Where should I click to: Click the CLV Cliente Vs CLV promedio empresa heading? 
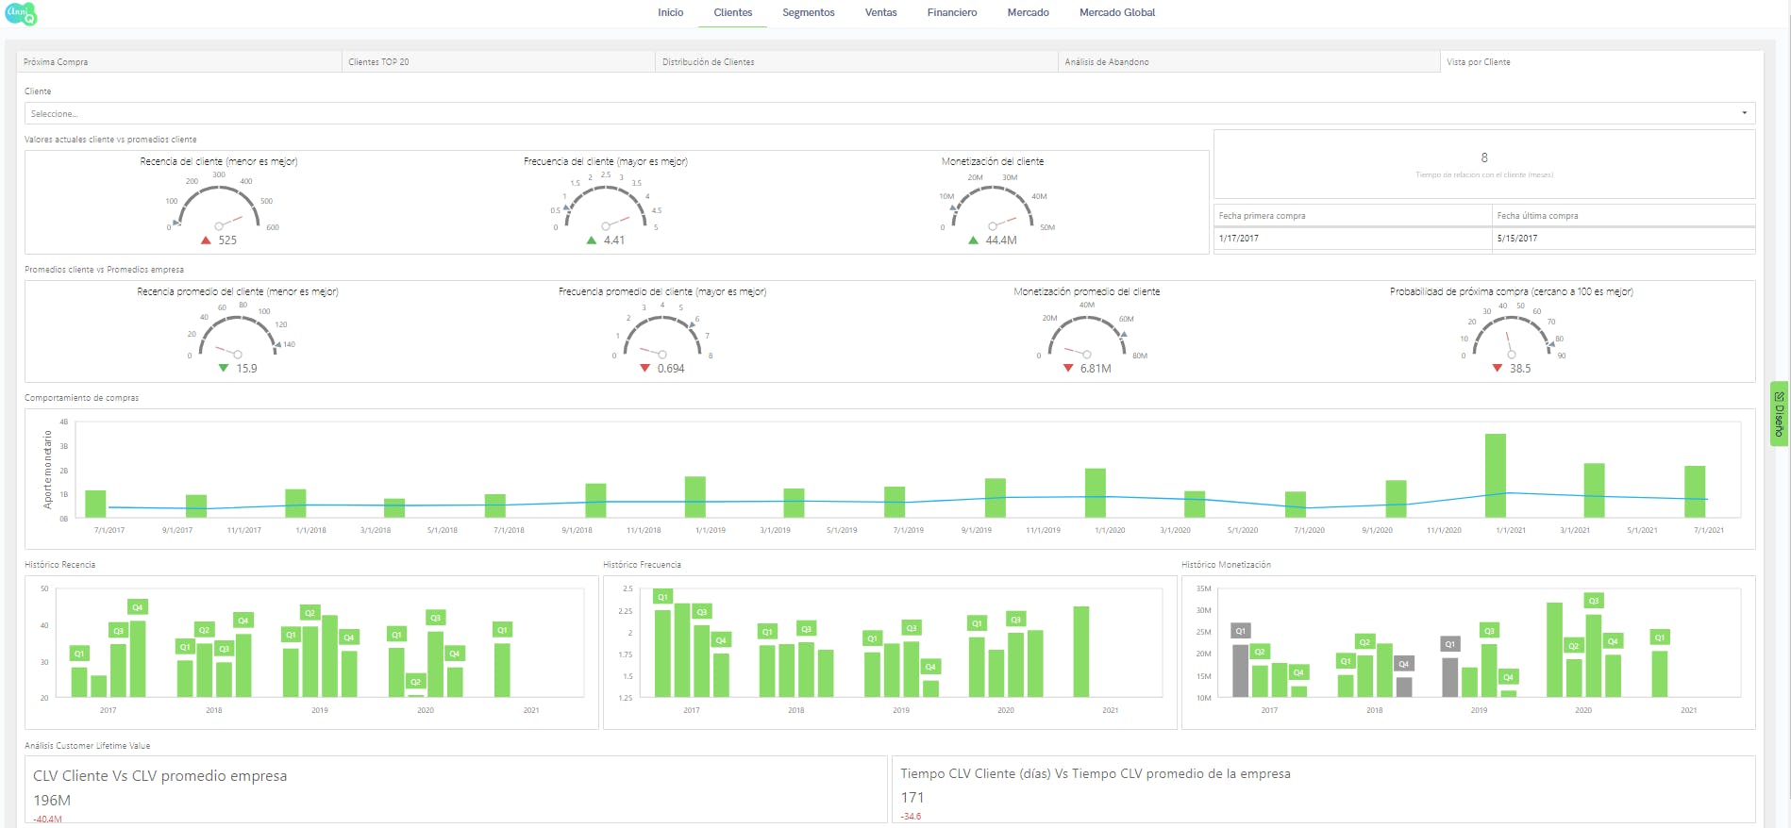click(x=159, y=776)
